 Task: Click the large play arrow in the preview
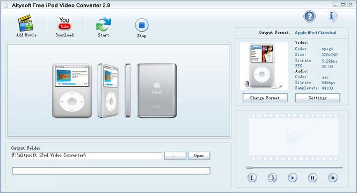tap(294, 137)
